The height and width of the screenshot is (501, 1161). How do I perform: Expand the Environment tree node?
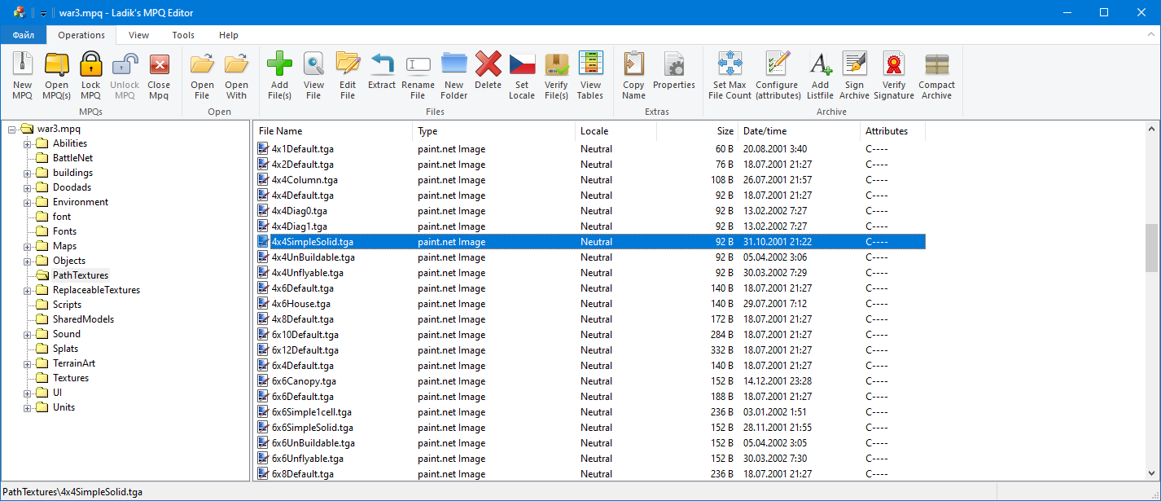click(27, 202)
